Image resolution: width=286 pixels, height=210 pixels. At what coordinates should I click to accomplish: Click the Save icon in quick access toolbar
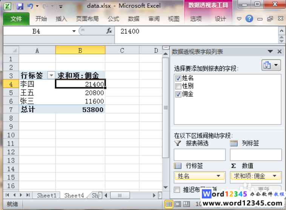(x=20, y=6)
